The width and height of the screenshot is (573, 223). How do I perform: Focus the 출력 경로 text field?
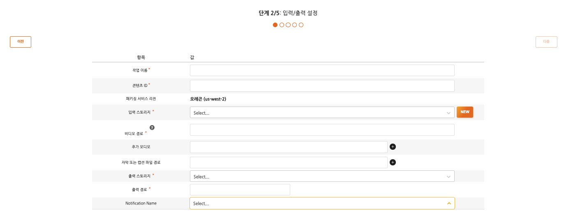point(240,190)
